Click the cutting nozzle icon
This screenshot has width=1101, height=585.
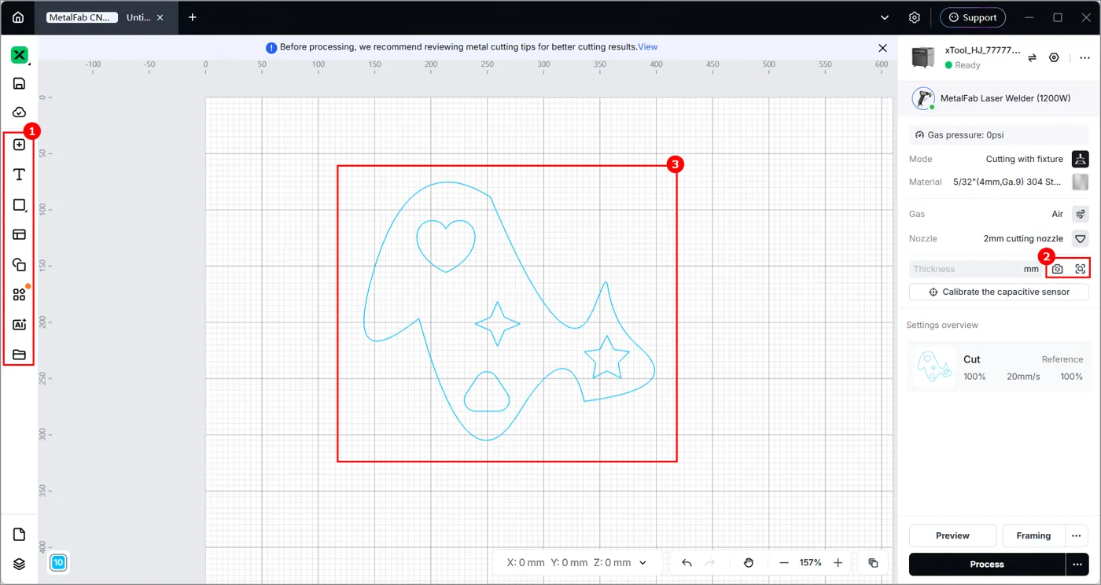coord(1081,238)
